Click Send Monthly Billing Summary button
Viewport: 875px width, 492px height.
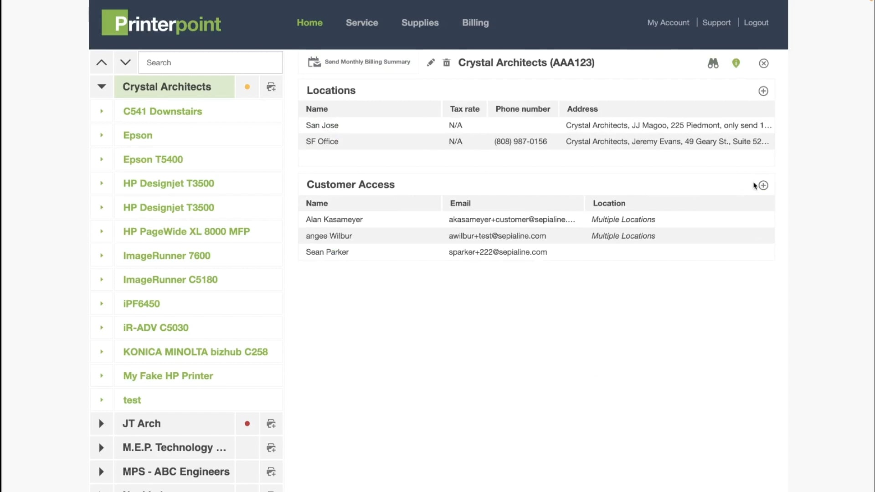pos(359,62)
